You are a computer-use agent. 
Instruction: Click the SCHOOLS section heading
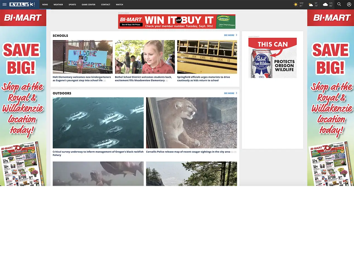coord(60,36)
